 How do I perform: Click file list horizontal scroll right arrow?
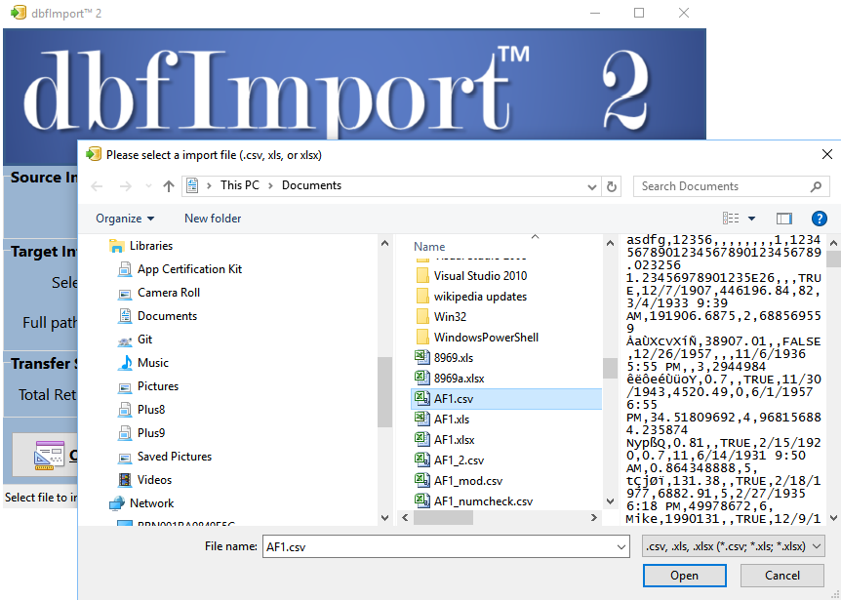[x=593, y=517]
